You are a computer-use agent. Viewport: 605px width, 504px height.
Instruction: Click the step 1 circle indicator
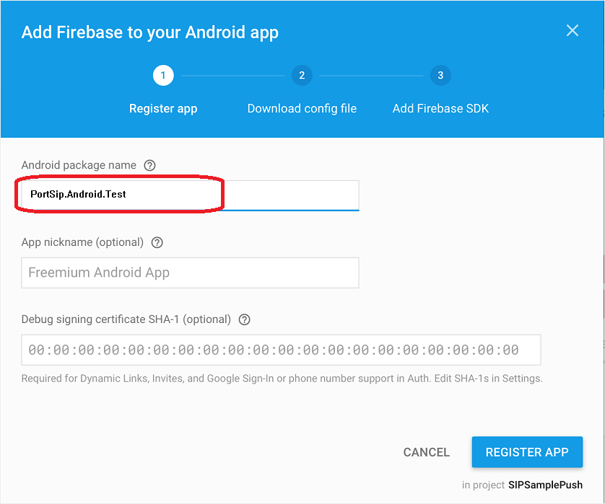coord(163,75)
